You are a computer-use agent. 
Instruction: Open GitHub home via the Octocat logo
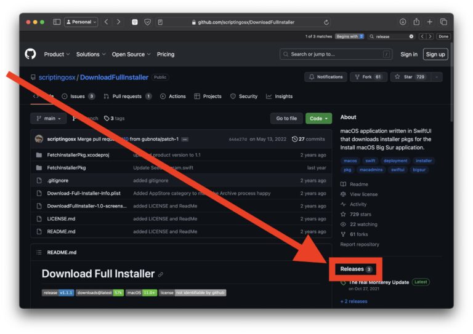pyautogui.click(x=30, y=54)
